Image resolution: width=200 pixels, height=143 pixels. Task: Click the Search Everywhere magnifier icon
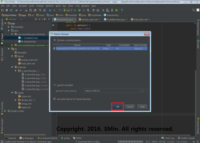click(x=194, y=10)
